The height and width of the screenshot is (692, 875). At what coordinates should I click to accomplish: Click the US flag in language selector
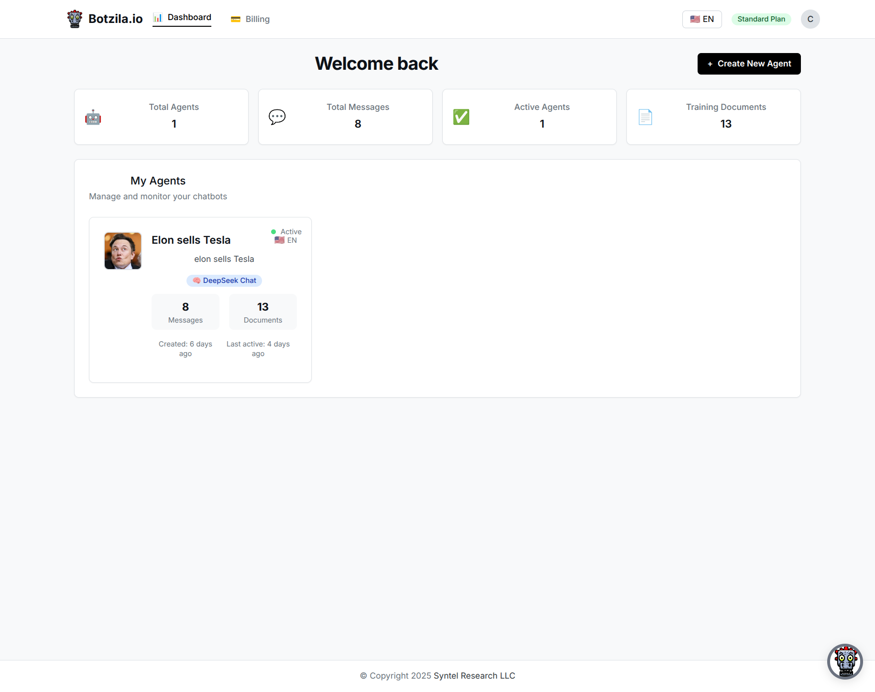coord(695,19)
